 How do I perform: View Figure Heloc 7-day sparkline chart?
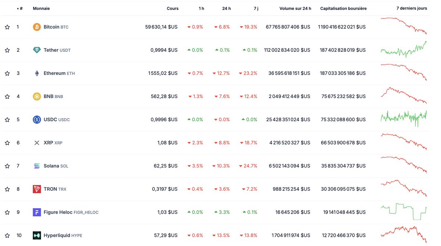tap(404, 211)
